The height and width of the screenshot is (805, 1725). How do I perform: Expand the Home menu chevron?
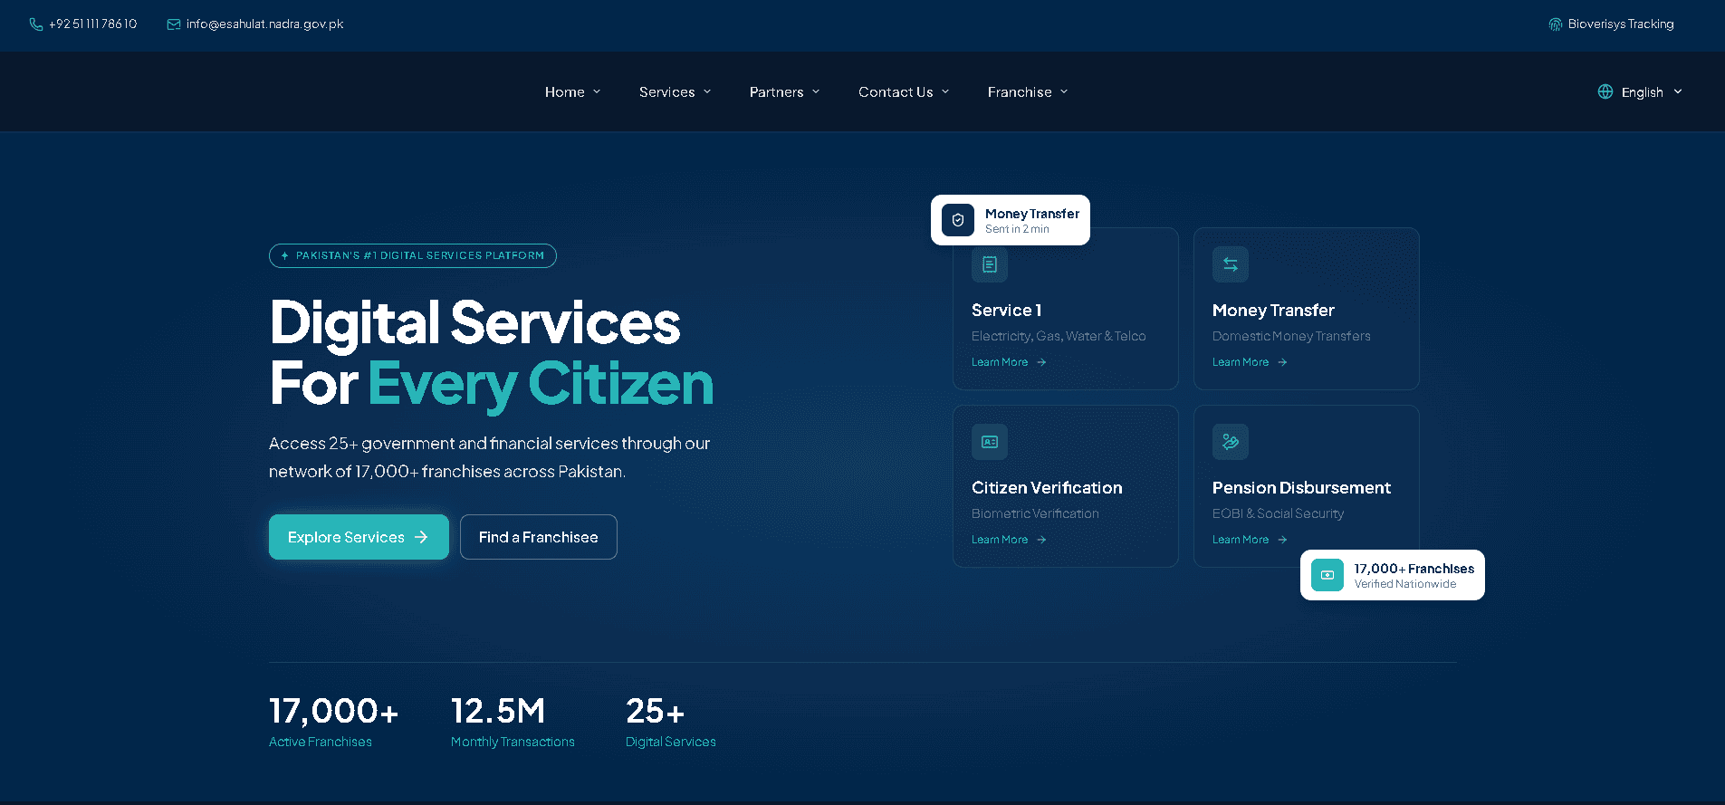pos(597,91)
